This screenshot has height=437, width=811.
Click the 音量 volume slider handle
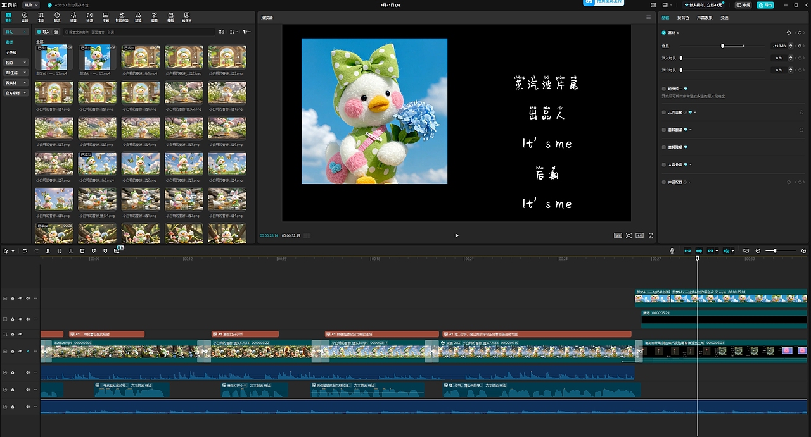tap(722, 46)
